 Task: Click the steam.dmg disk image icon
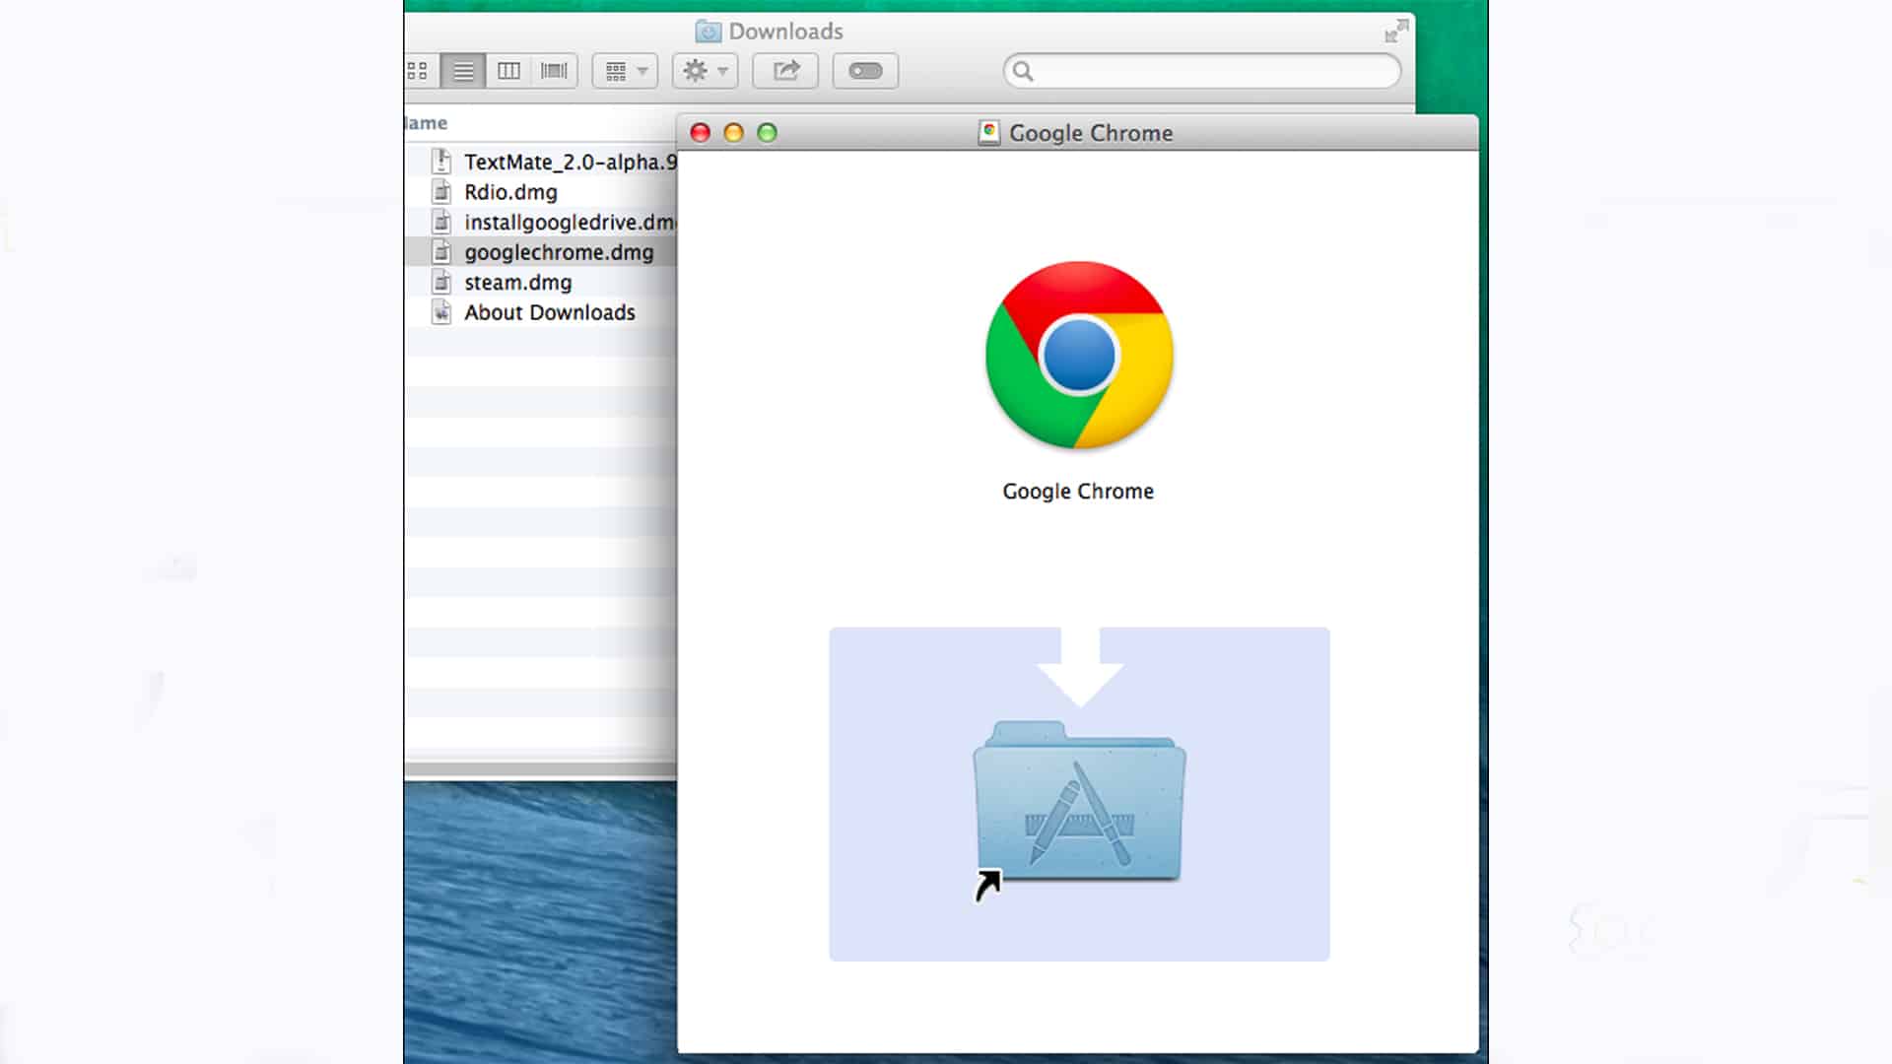[441, 283]
